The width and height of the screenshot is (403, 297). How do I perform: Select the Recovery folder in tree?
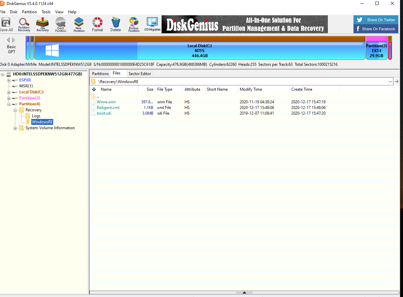pos(34,110)
